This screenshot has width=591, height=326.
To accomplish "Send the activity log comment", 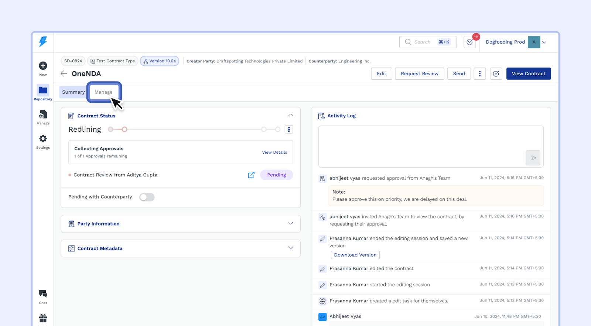I will [x=533, y=158].
